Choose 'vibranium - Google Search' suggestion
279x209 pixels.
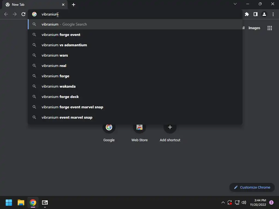[135, 24]
